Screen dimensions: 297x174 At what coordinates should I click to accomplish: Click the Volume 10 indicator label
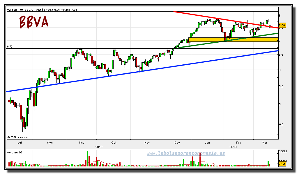click(14, 152)
